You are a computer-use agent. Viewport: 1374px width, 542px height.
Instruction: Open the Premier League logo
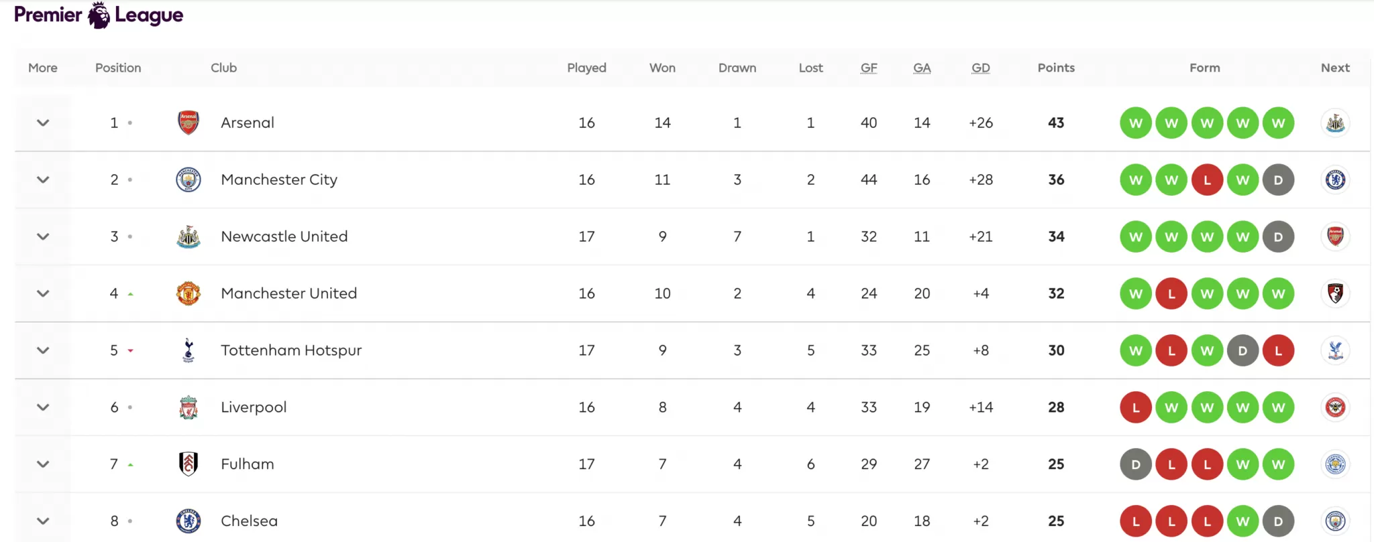click(98, 14)
